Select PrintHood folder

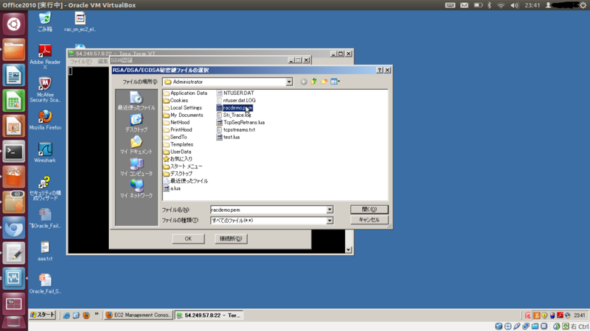click(178, 130)
